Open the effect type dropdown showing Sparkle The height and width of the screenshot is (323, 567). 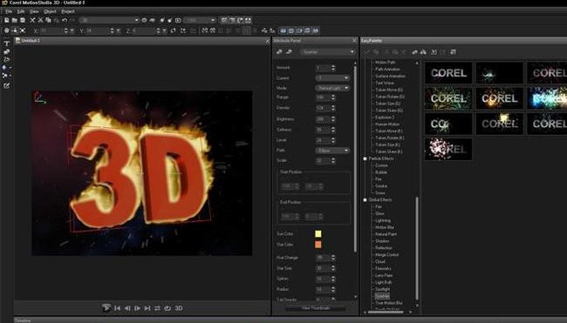coord(327,52)
